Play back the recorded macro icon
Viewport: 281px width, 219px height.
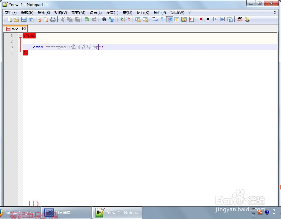click(215, 19)
